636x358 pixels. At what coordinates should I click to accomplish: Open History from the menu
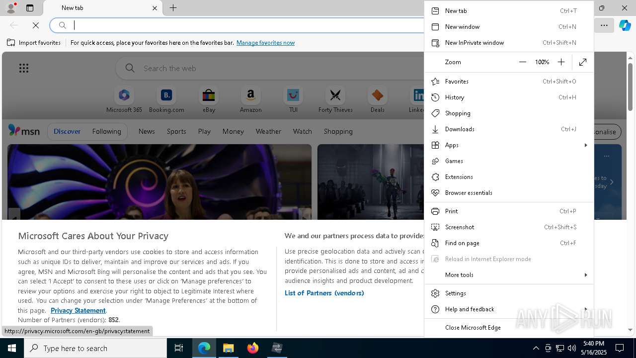pyautogui.click(x=509, y=97)
